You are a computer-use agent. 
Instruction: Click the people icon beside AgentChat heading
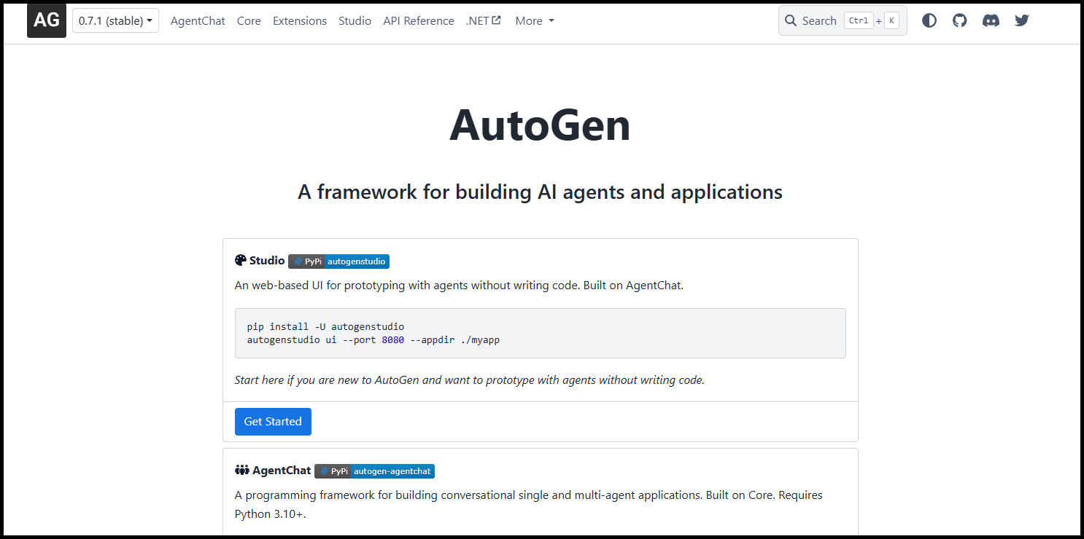[242, 471]
